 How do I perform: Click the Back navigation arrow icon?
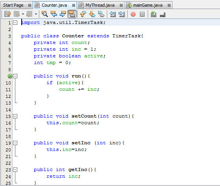tap(16, 14)
